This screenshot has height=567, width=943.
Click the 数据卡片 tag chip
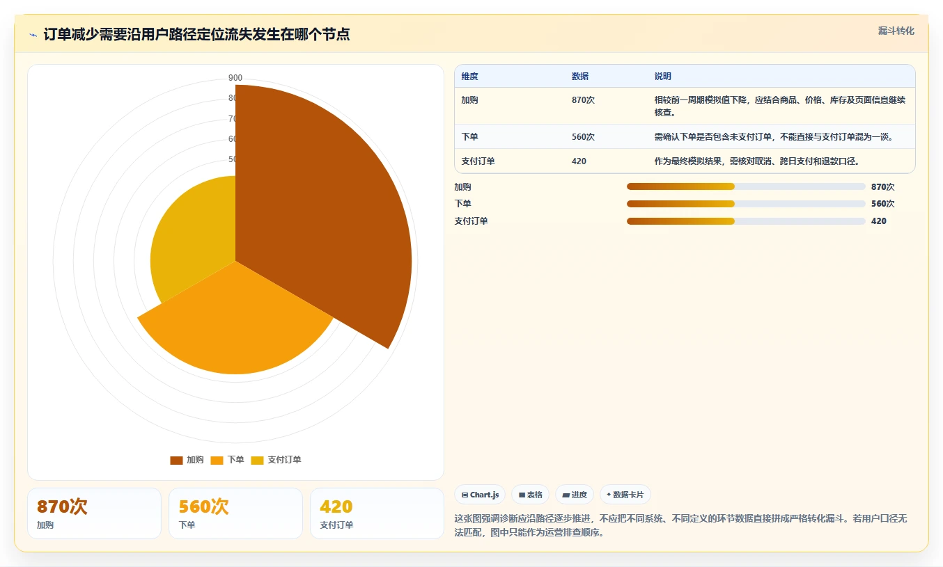tap(625, 495)
